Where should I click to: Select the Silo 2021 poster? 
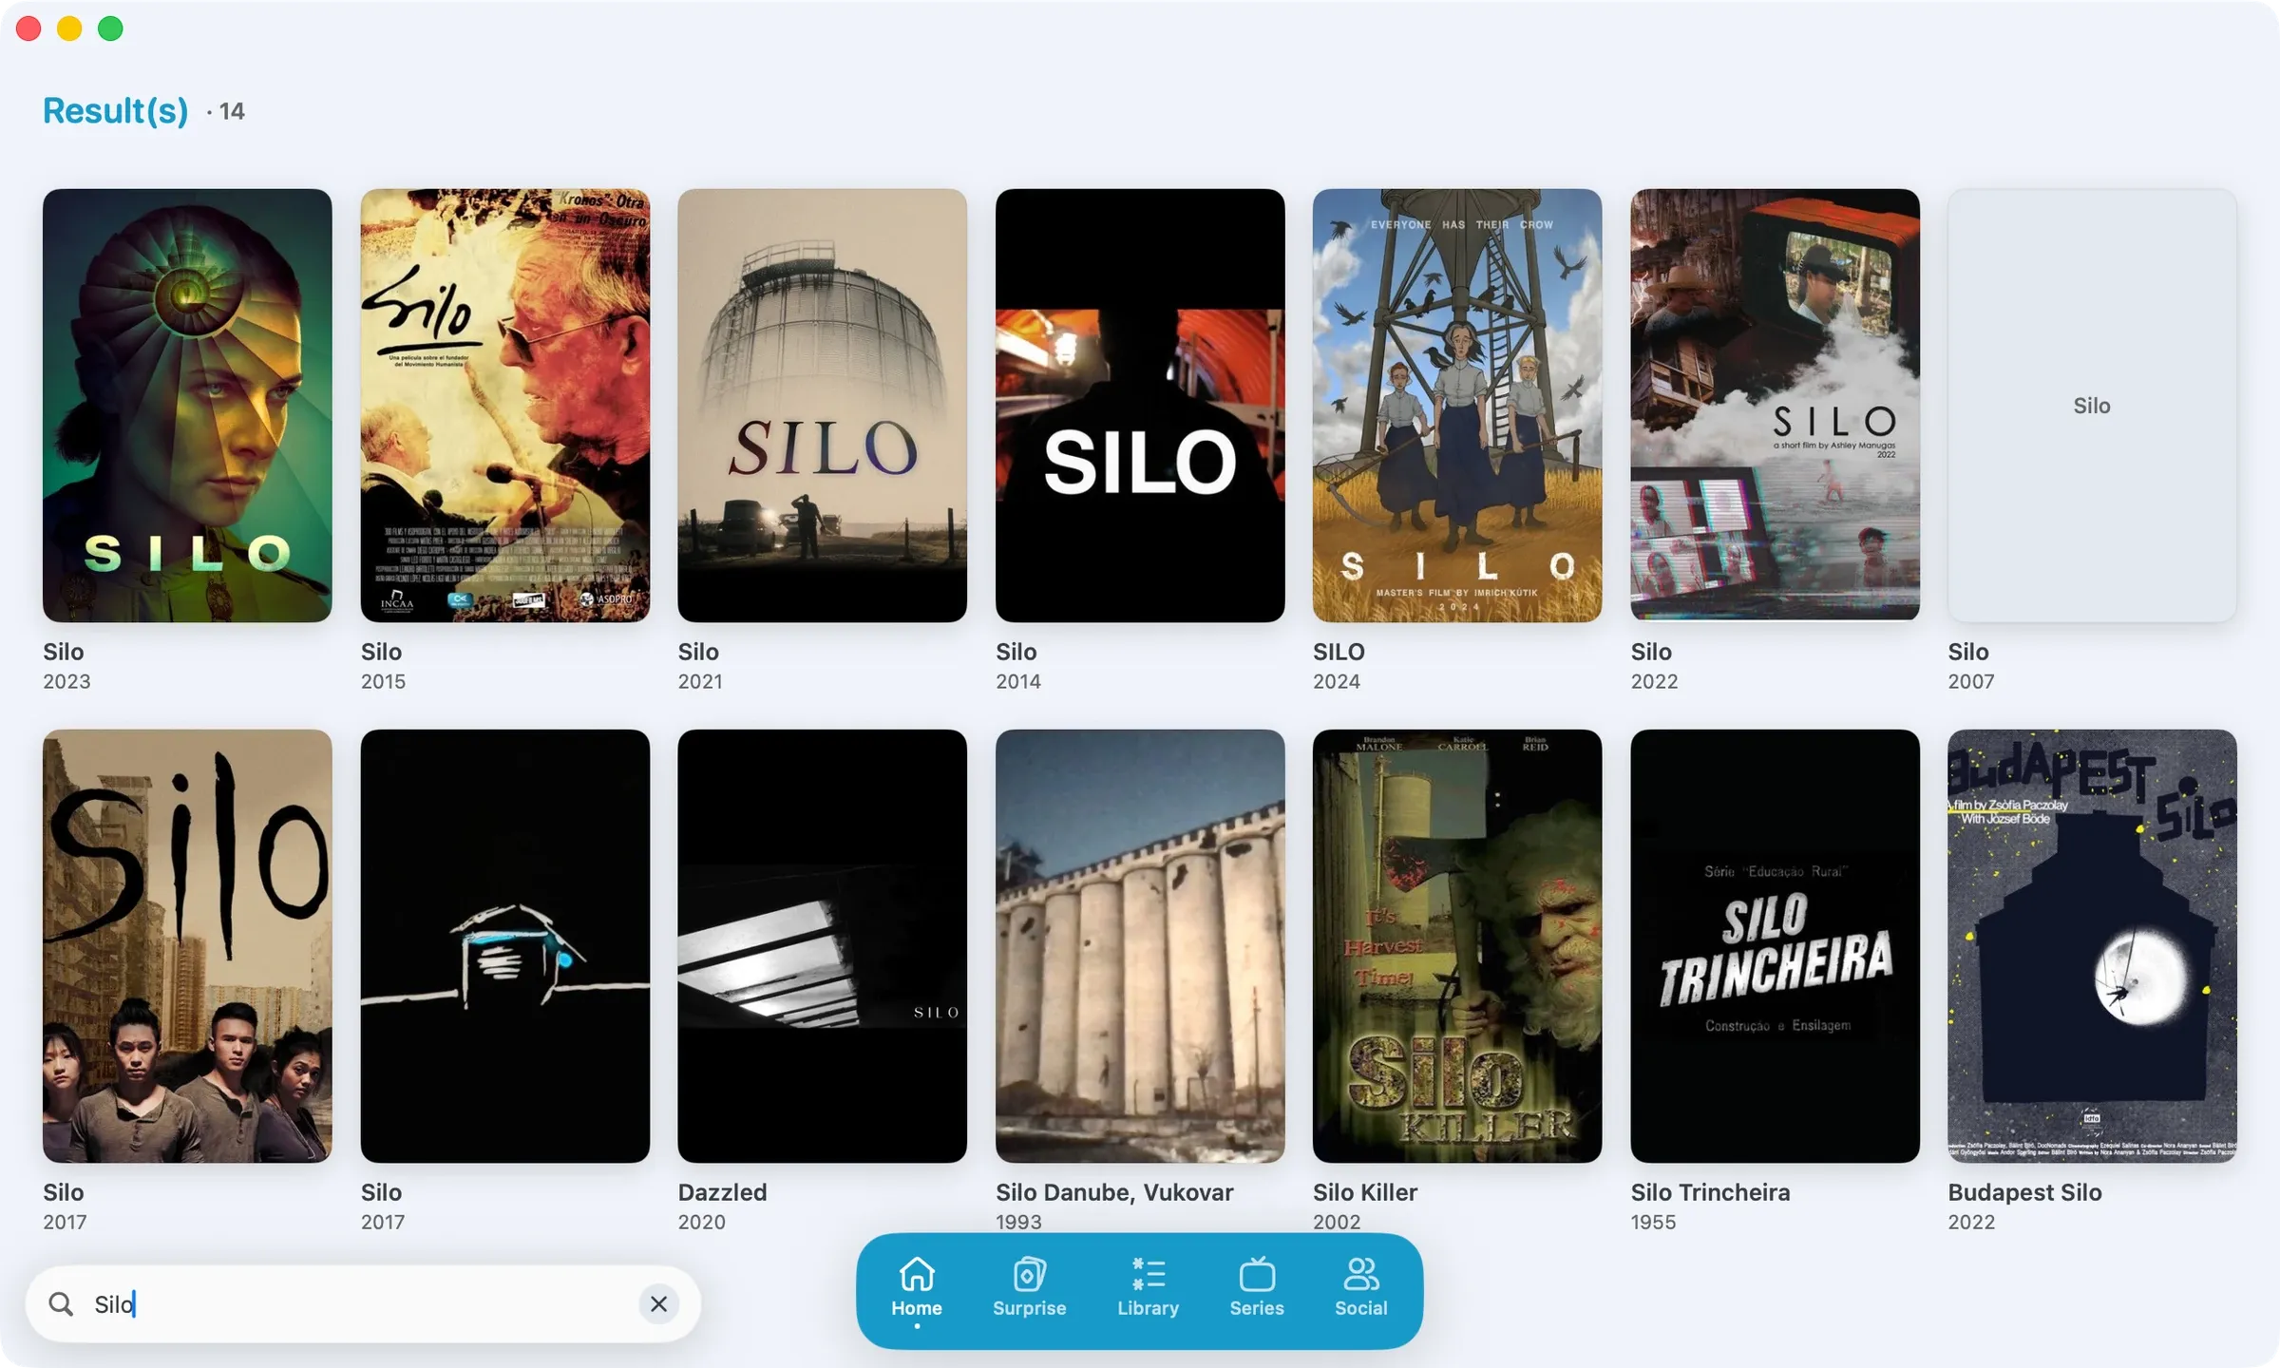822,406
